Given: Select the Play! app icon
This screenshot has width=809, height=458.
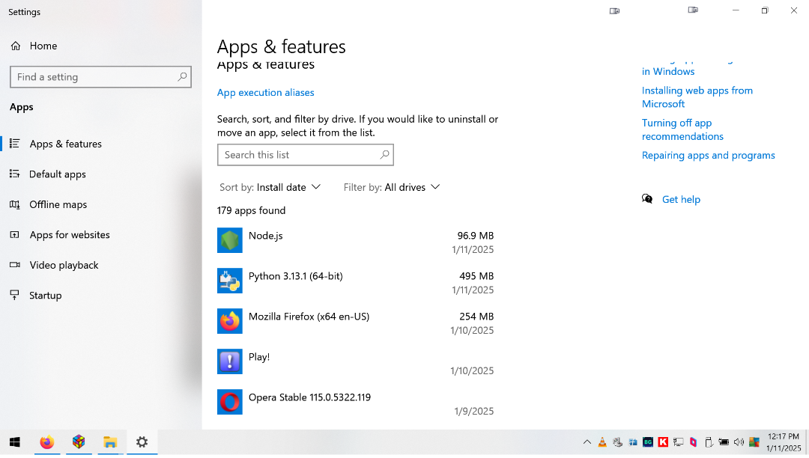Looking at the screenshot, I should coord(230,361).
